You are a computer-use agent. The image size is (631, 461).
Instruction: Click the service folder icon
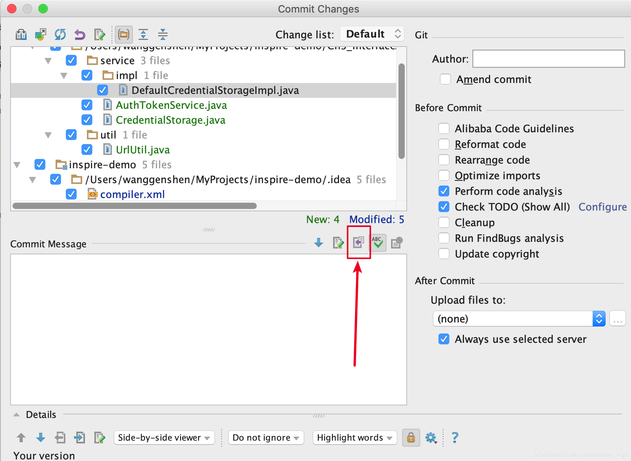pyautogui.click(x=92, y=60)
